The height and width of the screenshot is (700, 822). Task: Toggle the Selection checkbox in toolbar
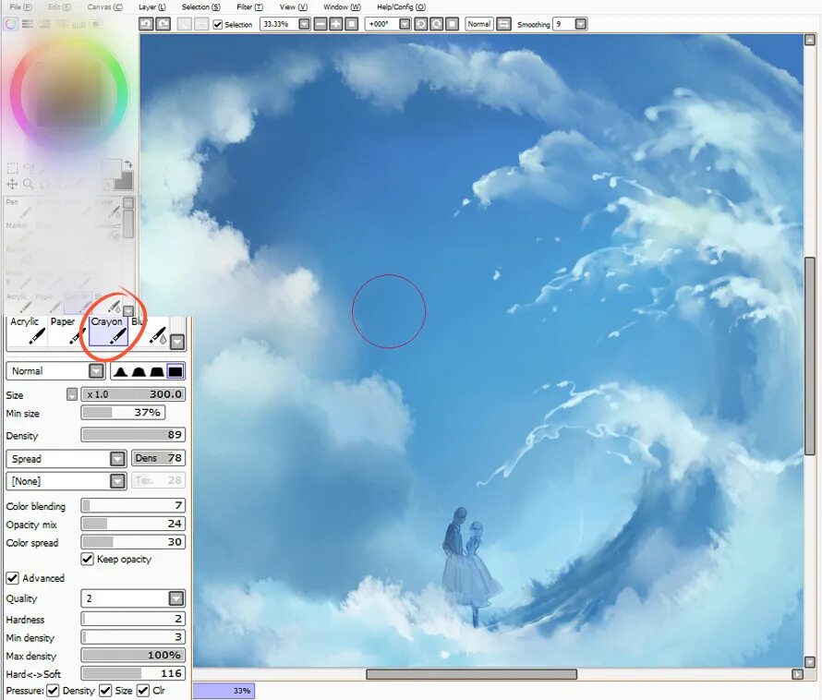pyautogui.click(x=218, y=25)
